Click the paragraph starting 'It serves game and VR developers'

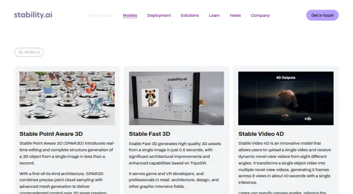pos(173,180)
